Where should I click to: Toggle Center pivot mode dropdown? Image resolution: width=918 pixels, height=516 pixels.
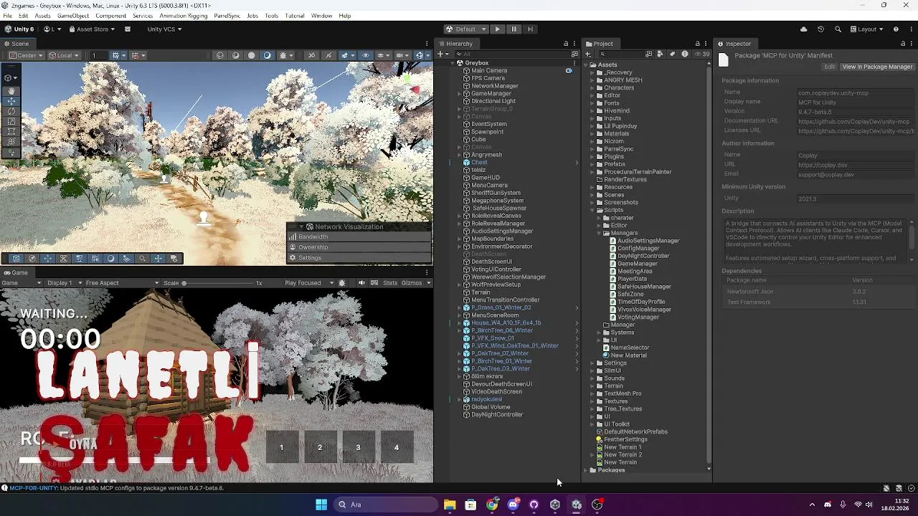(26, 55)
